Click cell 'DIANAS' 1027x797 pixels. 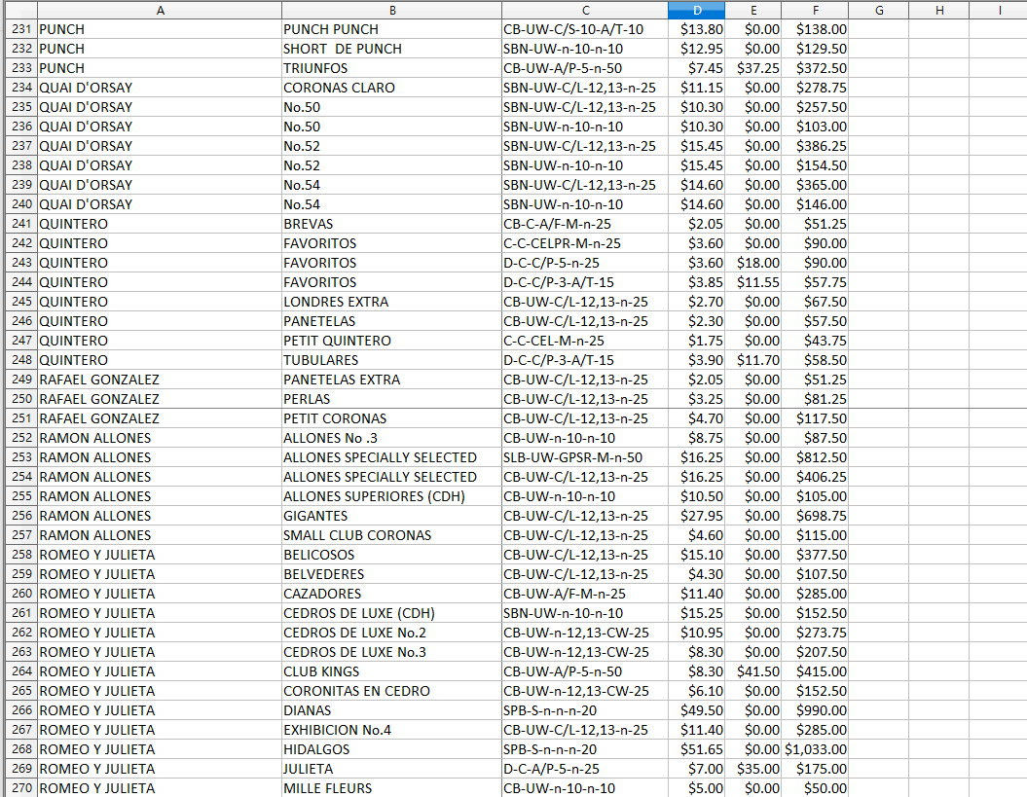pyautogui.click(x=391, y=710)
